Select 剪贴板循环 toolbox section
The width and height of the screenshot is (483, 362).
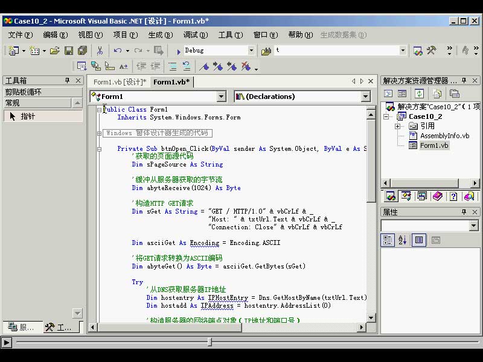[43, 92]
